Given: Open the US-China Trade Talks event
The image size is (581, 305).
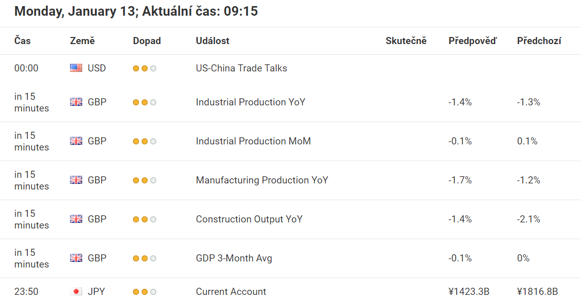Looking at the screenshot, I should (241, 68).
